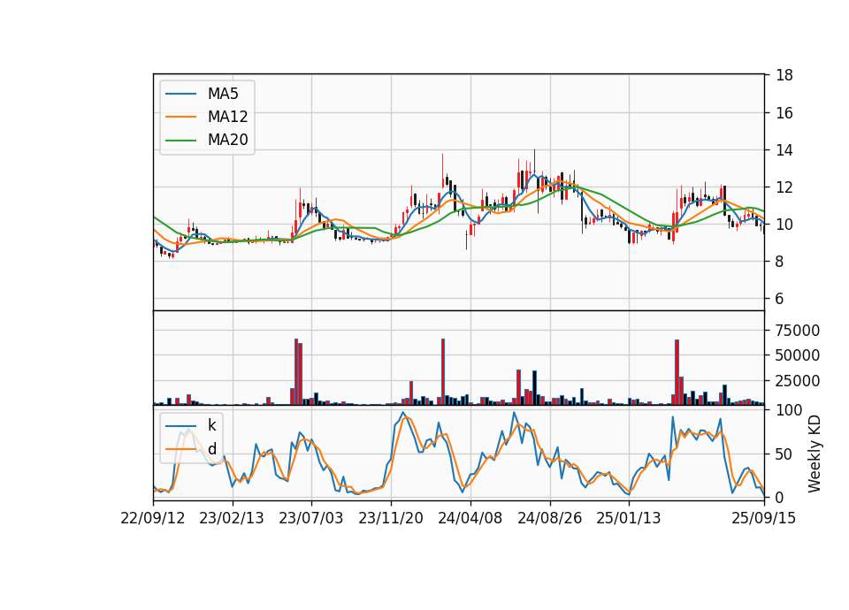Viewport: 849px width, 610px height.
Task: Click the Weekly KD axis label
Action: [x=815, y=454]
